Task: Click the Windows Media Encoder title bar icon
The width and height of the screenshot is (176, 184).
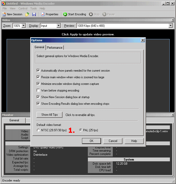Action: (4, 4)
